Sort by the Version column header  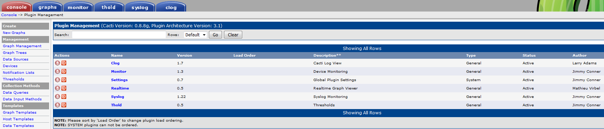(x=184, y=55)
